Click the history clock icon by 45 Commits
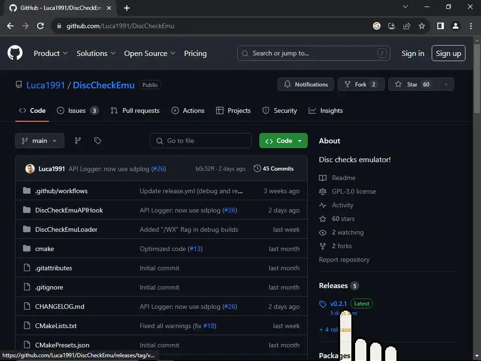Screen dimensions: 481x361 click(x=257, y=168)
